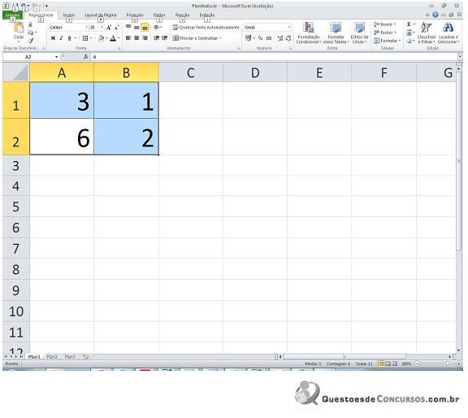
Task: Click Zoom In plus on status bar
Action: (x=458, y=364)
